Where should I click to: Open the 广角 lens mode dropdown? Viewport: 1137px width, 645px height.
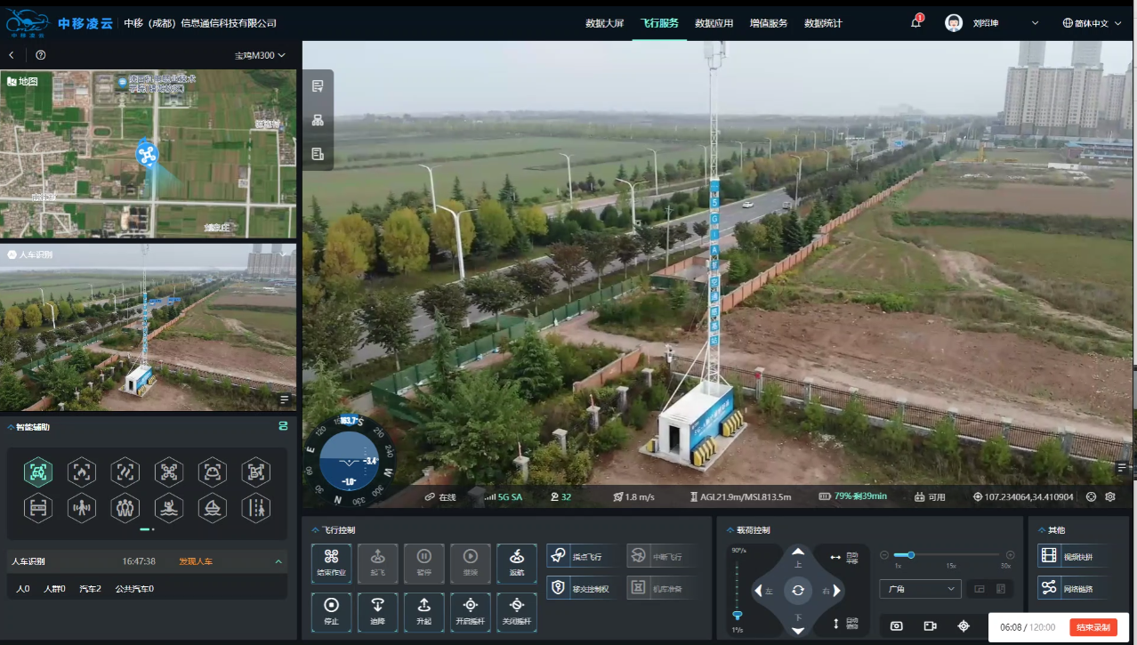click(x=920, y=589)
